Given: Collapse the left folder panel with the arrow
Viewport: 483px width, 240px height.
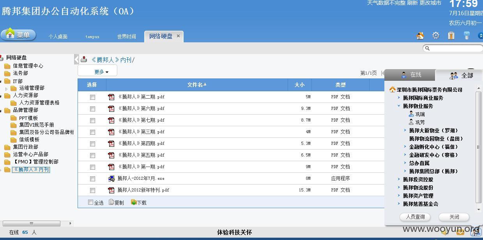Looking at the screenshot, I should point(76,59).
